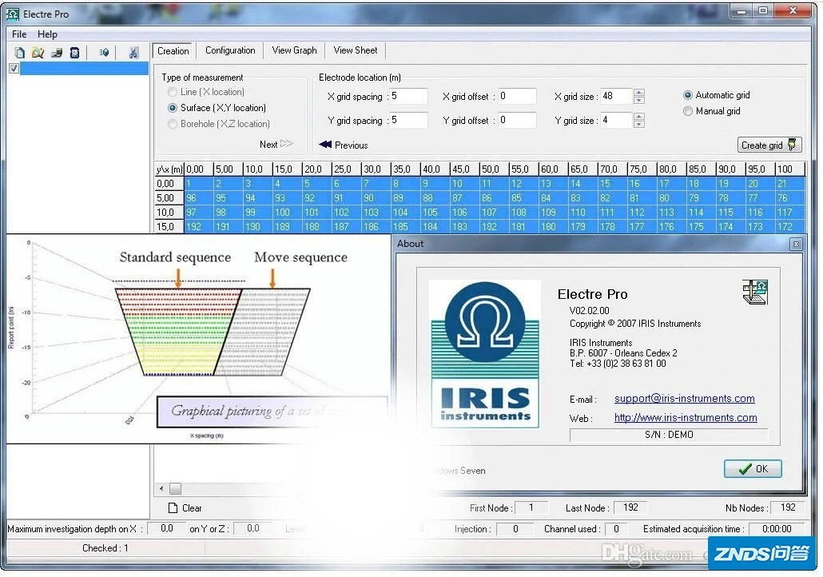823x577 pixels.
Task: Switch to the View Graph tab
Action: (x=294, y=50)
